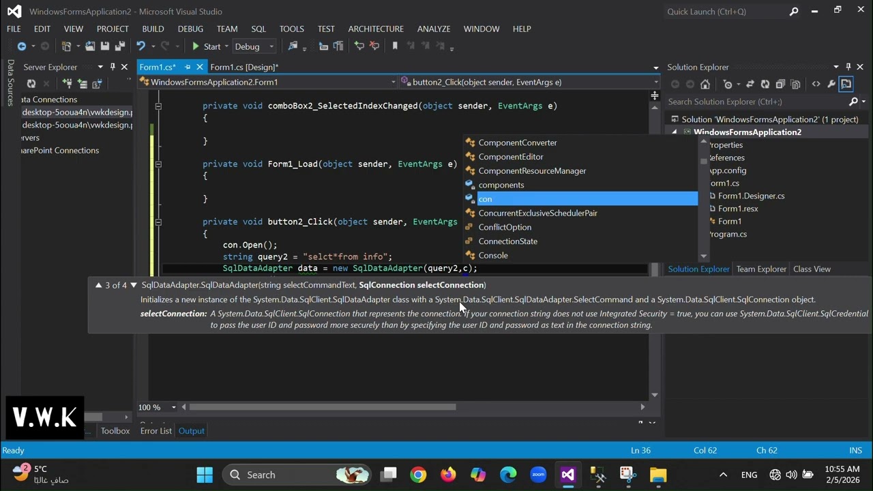This screenshot has width=873, height=491.
Task: Collapse the comboBox2_SelectedIndexChanged method outline
Action: 158,106
